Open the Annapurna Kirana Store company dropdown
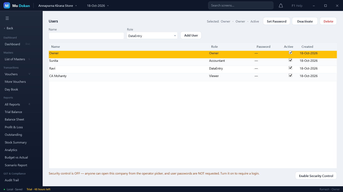This screenshot has width=343, height=192. (x=58, y=5)
